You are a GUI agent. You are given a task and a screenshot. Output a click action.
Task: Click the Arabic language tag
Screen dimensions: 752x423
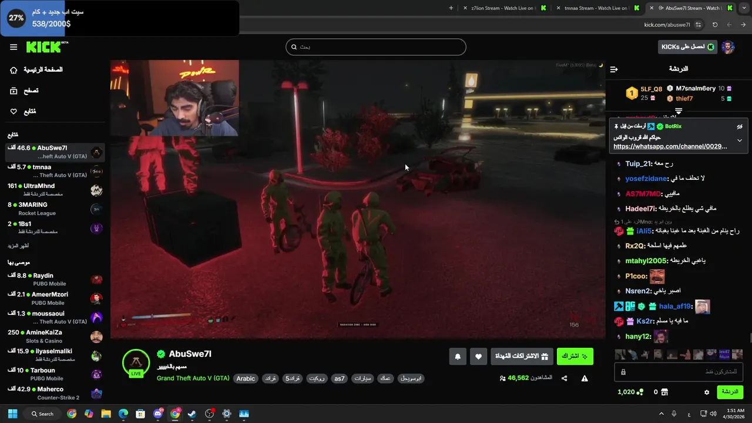pos(246,378)
